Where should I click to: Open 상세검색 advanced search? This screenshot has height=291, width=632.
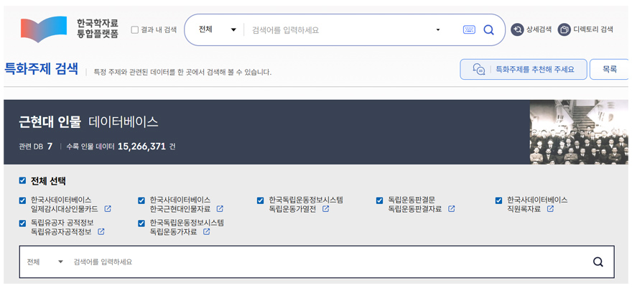[531, 29]
